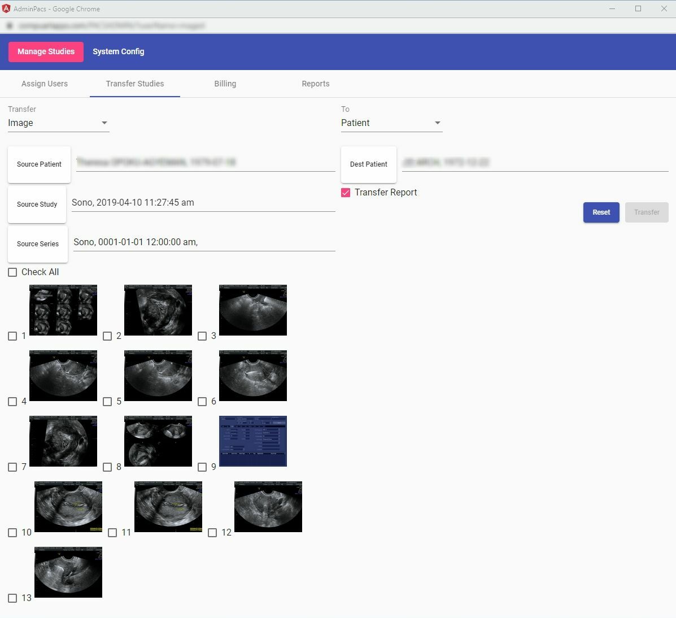Expand the Transfer Image dropdown
The height and width of the screenshot is (618, 676).
(x=58, y=123)
